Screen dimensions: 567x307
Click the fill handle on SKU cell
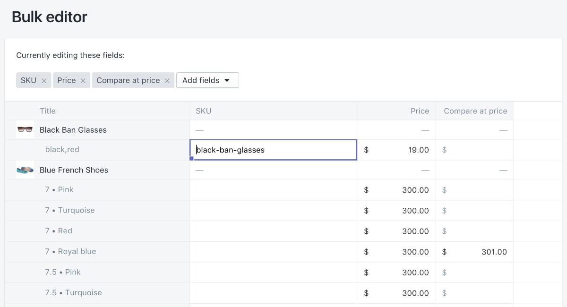point(191,159)
